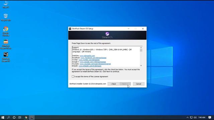Click the license scrollbar up arrow

click(x=141, y=48)
